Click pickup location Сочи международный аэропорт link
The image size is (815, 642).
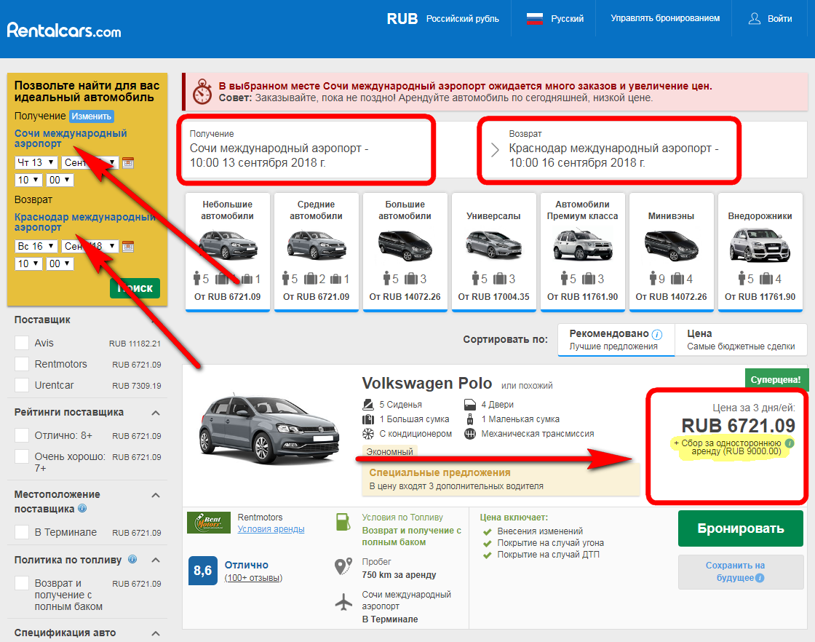tap(71, 138)
